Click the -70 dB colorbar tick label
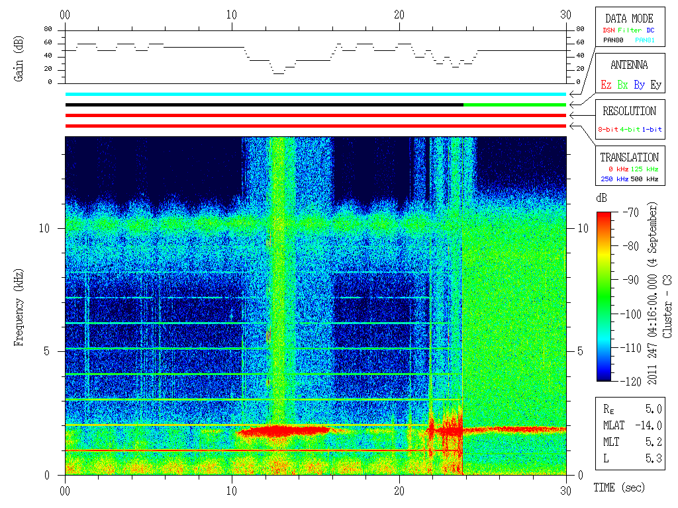Viewport: 678px width, 508px height. 631,212
